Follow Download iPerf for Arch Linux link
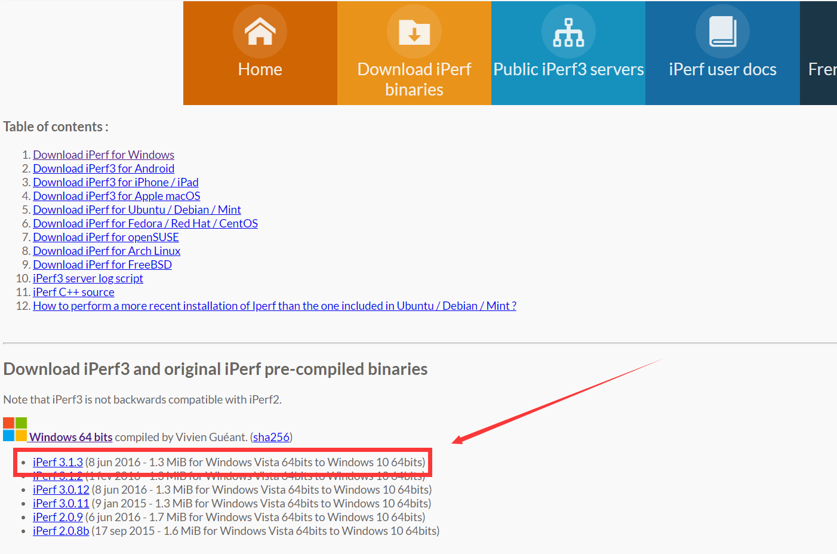This screenshot has width=837, height=554. tap(106, 251)
